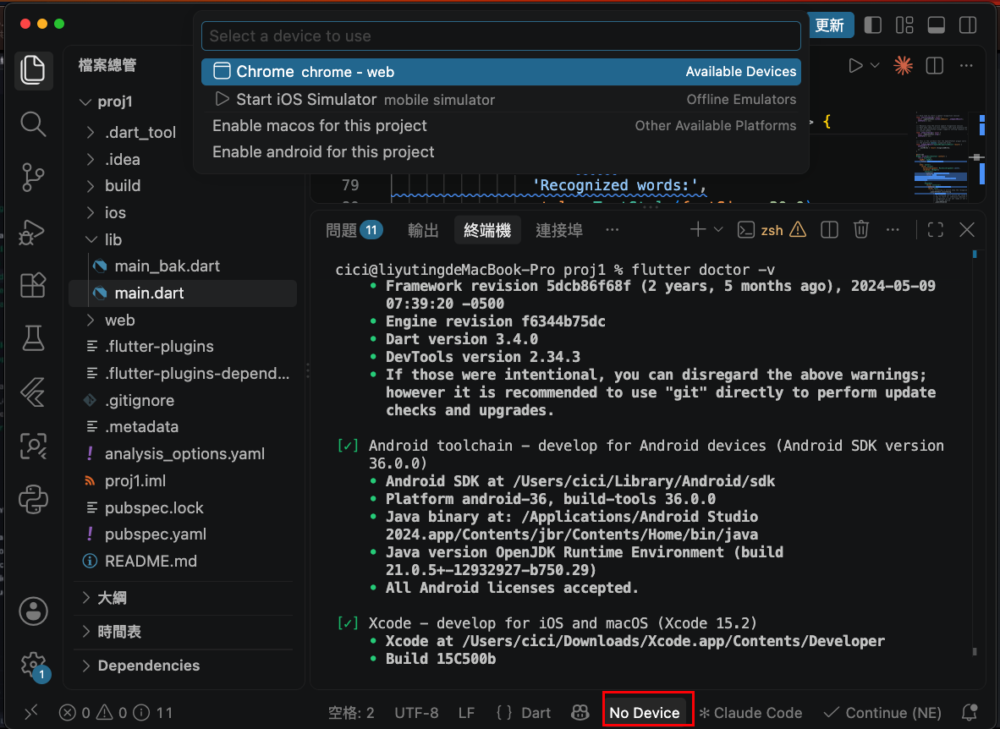The height and width of the screenshot is (729, 1000).
Task: Open the Run and Debug view
Action: [32, 233]
